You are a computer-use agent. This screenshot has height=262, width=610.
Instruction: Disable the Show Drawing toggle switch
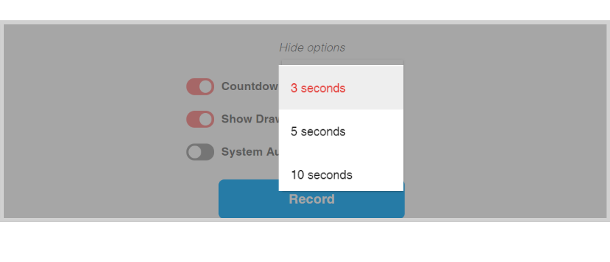click(x=201, y=119)
